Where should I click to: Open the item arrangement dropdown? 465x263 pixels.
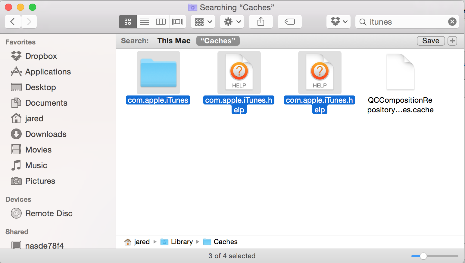203,22
